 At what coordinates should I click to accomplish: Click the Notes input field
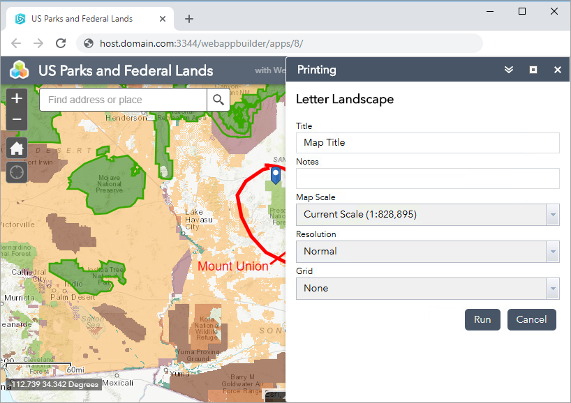427,178
